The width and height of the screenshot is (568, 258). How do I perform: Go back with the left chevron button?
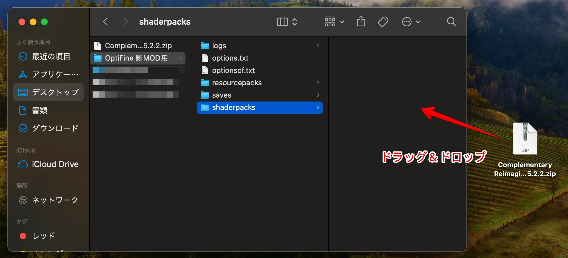106,22
